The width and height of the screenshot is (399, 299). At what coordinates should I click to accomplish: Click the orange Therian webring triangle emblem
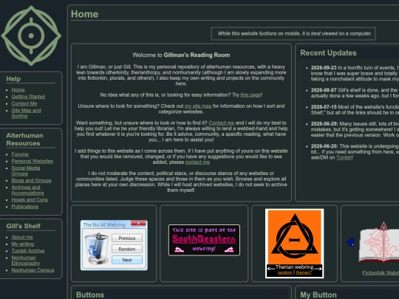pyautogui.click(x=294, y=237)
